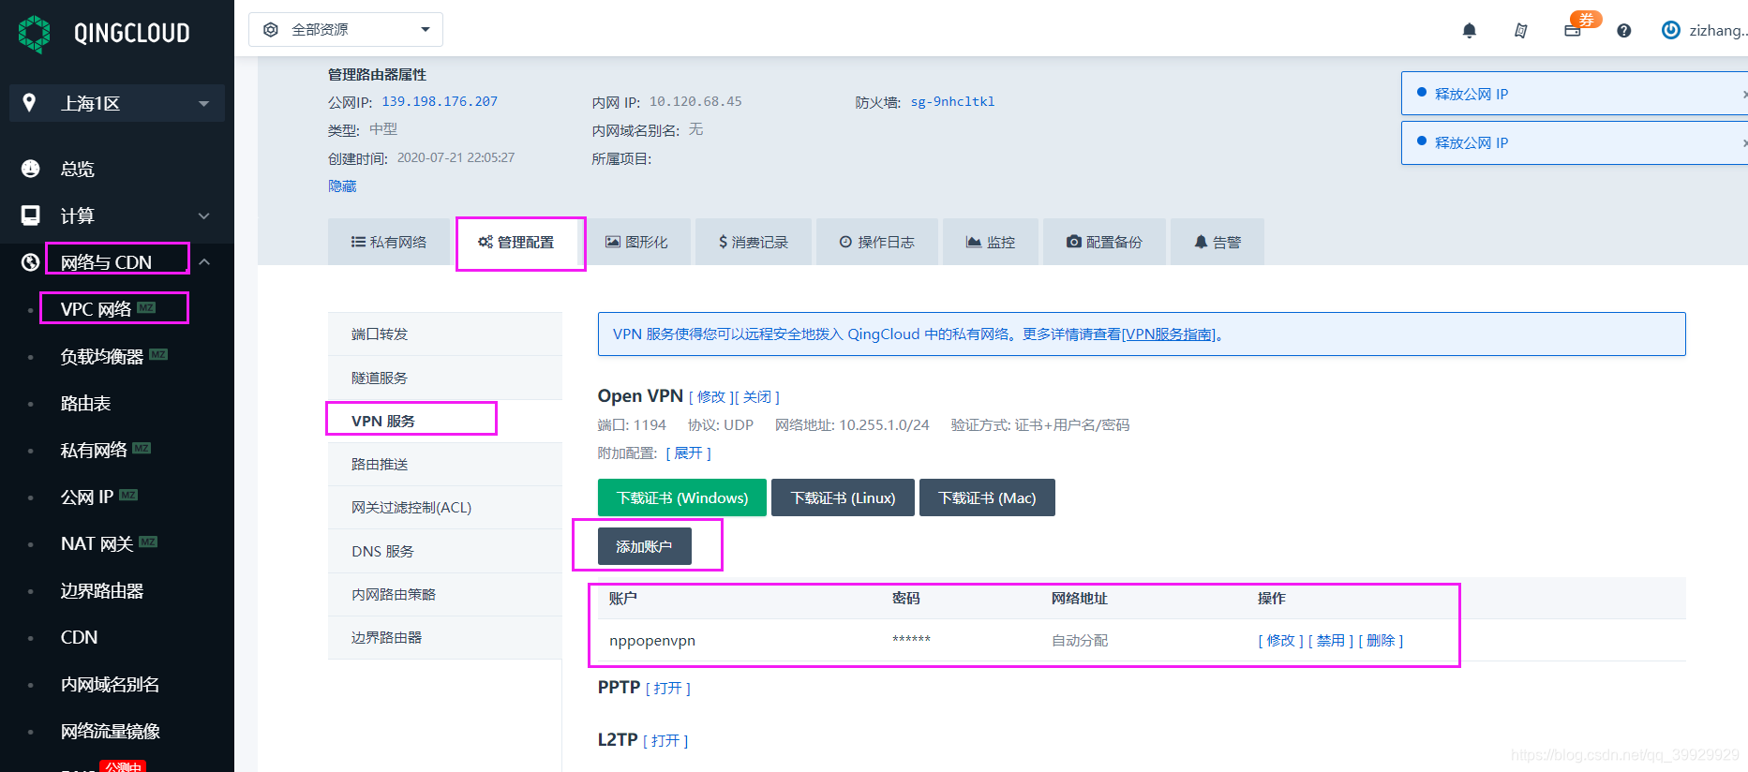
Task: Click the user avatar icon for zizhang
Action: (1670, 30)
